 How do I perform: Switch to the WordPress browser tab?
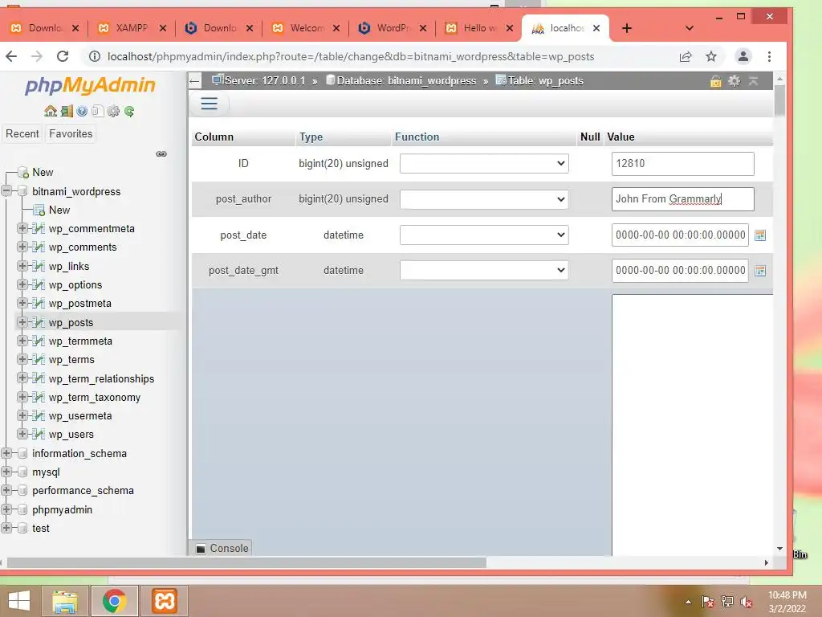coord(393,28)
